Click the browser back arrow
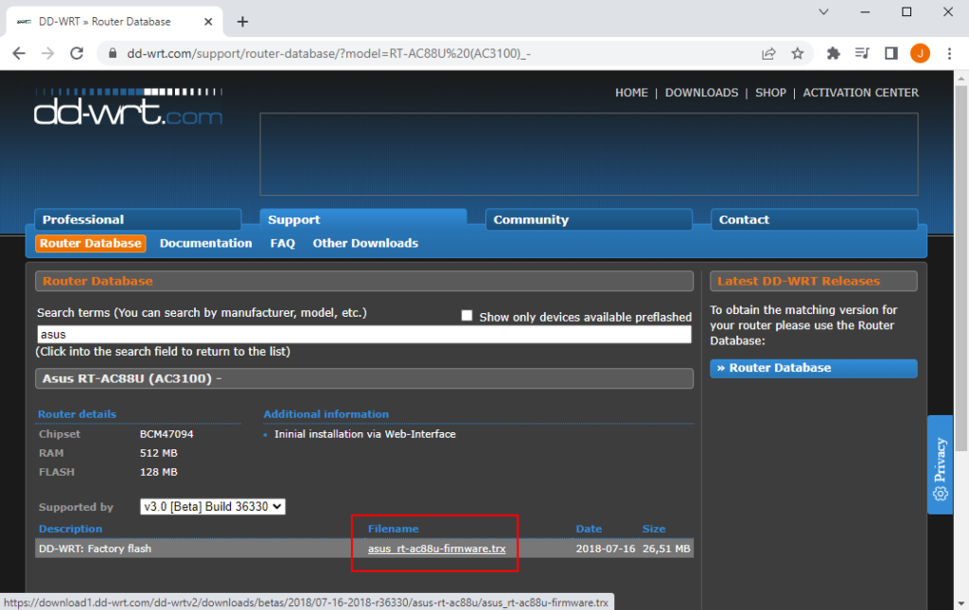 tap(19, 54)
